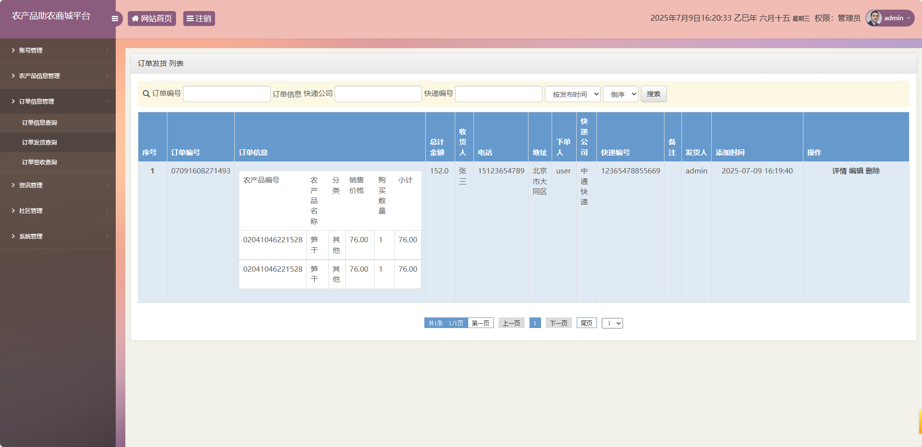Open 详情 for order 07091608271493

pyautogui.click(x=839, y=171)
